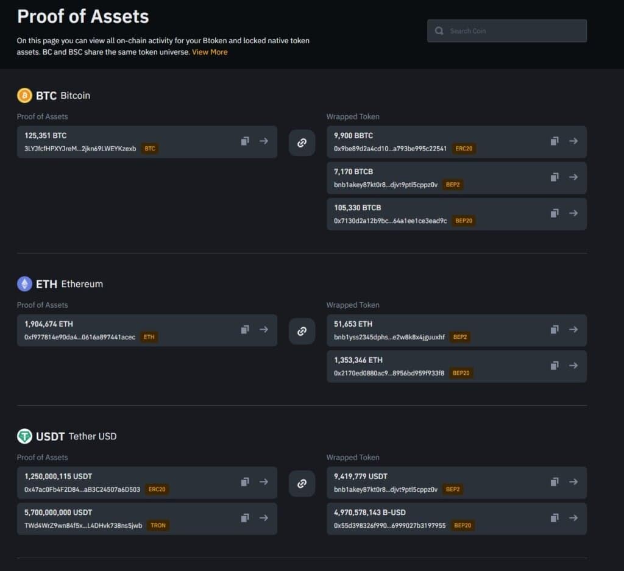
Task: Click the ETH network badge
Action: pyautogui.click(x=149, y=337)
